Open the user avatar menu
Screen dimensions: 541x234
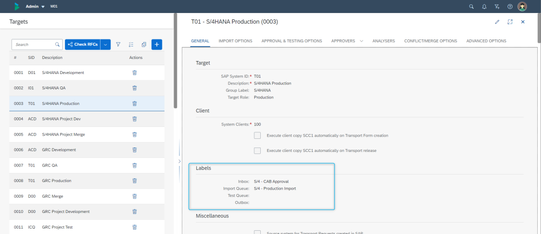[523, 6]
